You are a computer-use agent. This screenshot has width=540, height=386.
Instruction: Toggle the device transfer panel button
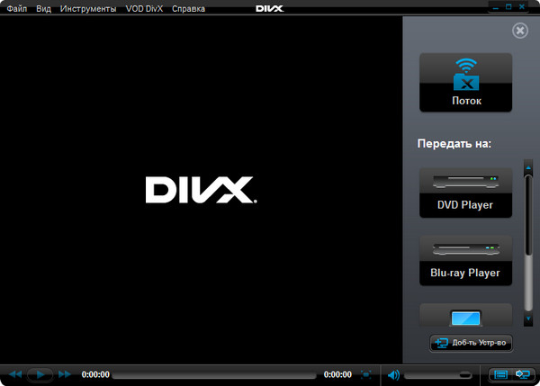(523, 374)
